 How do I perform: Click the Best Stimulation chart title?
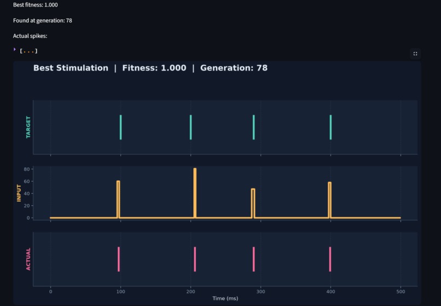click(150, 68)
